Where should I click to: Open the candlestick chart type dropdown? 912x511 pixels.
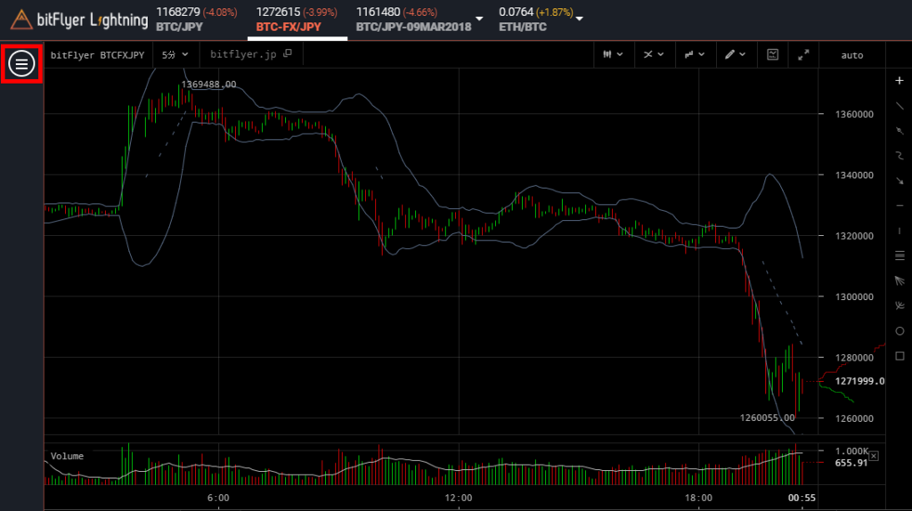pos(613,54)
